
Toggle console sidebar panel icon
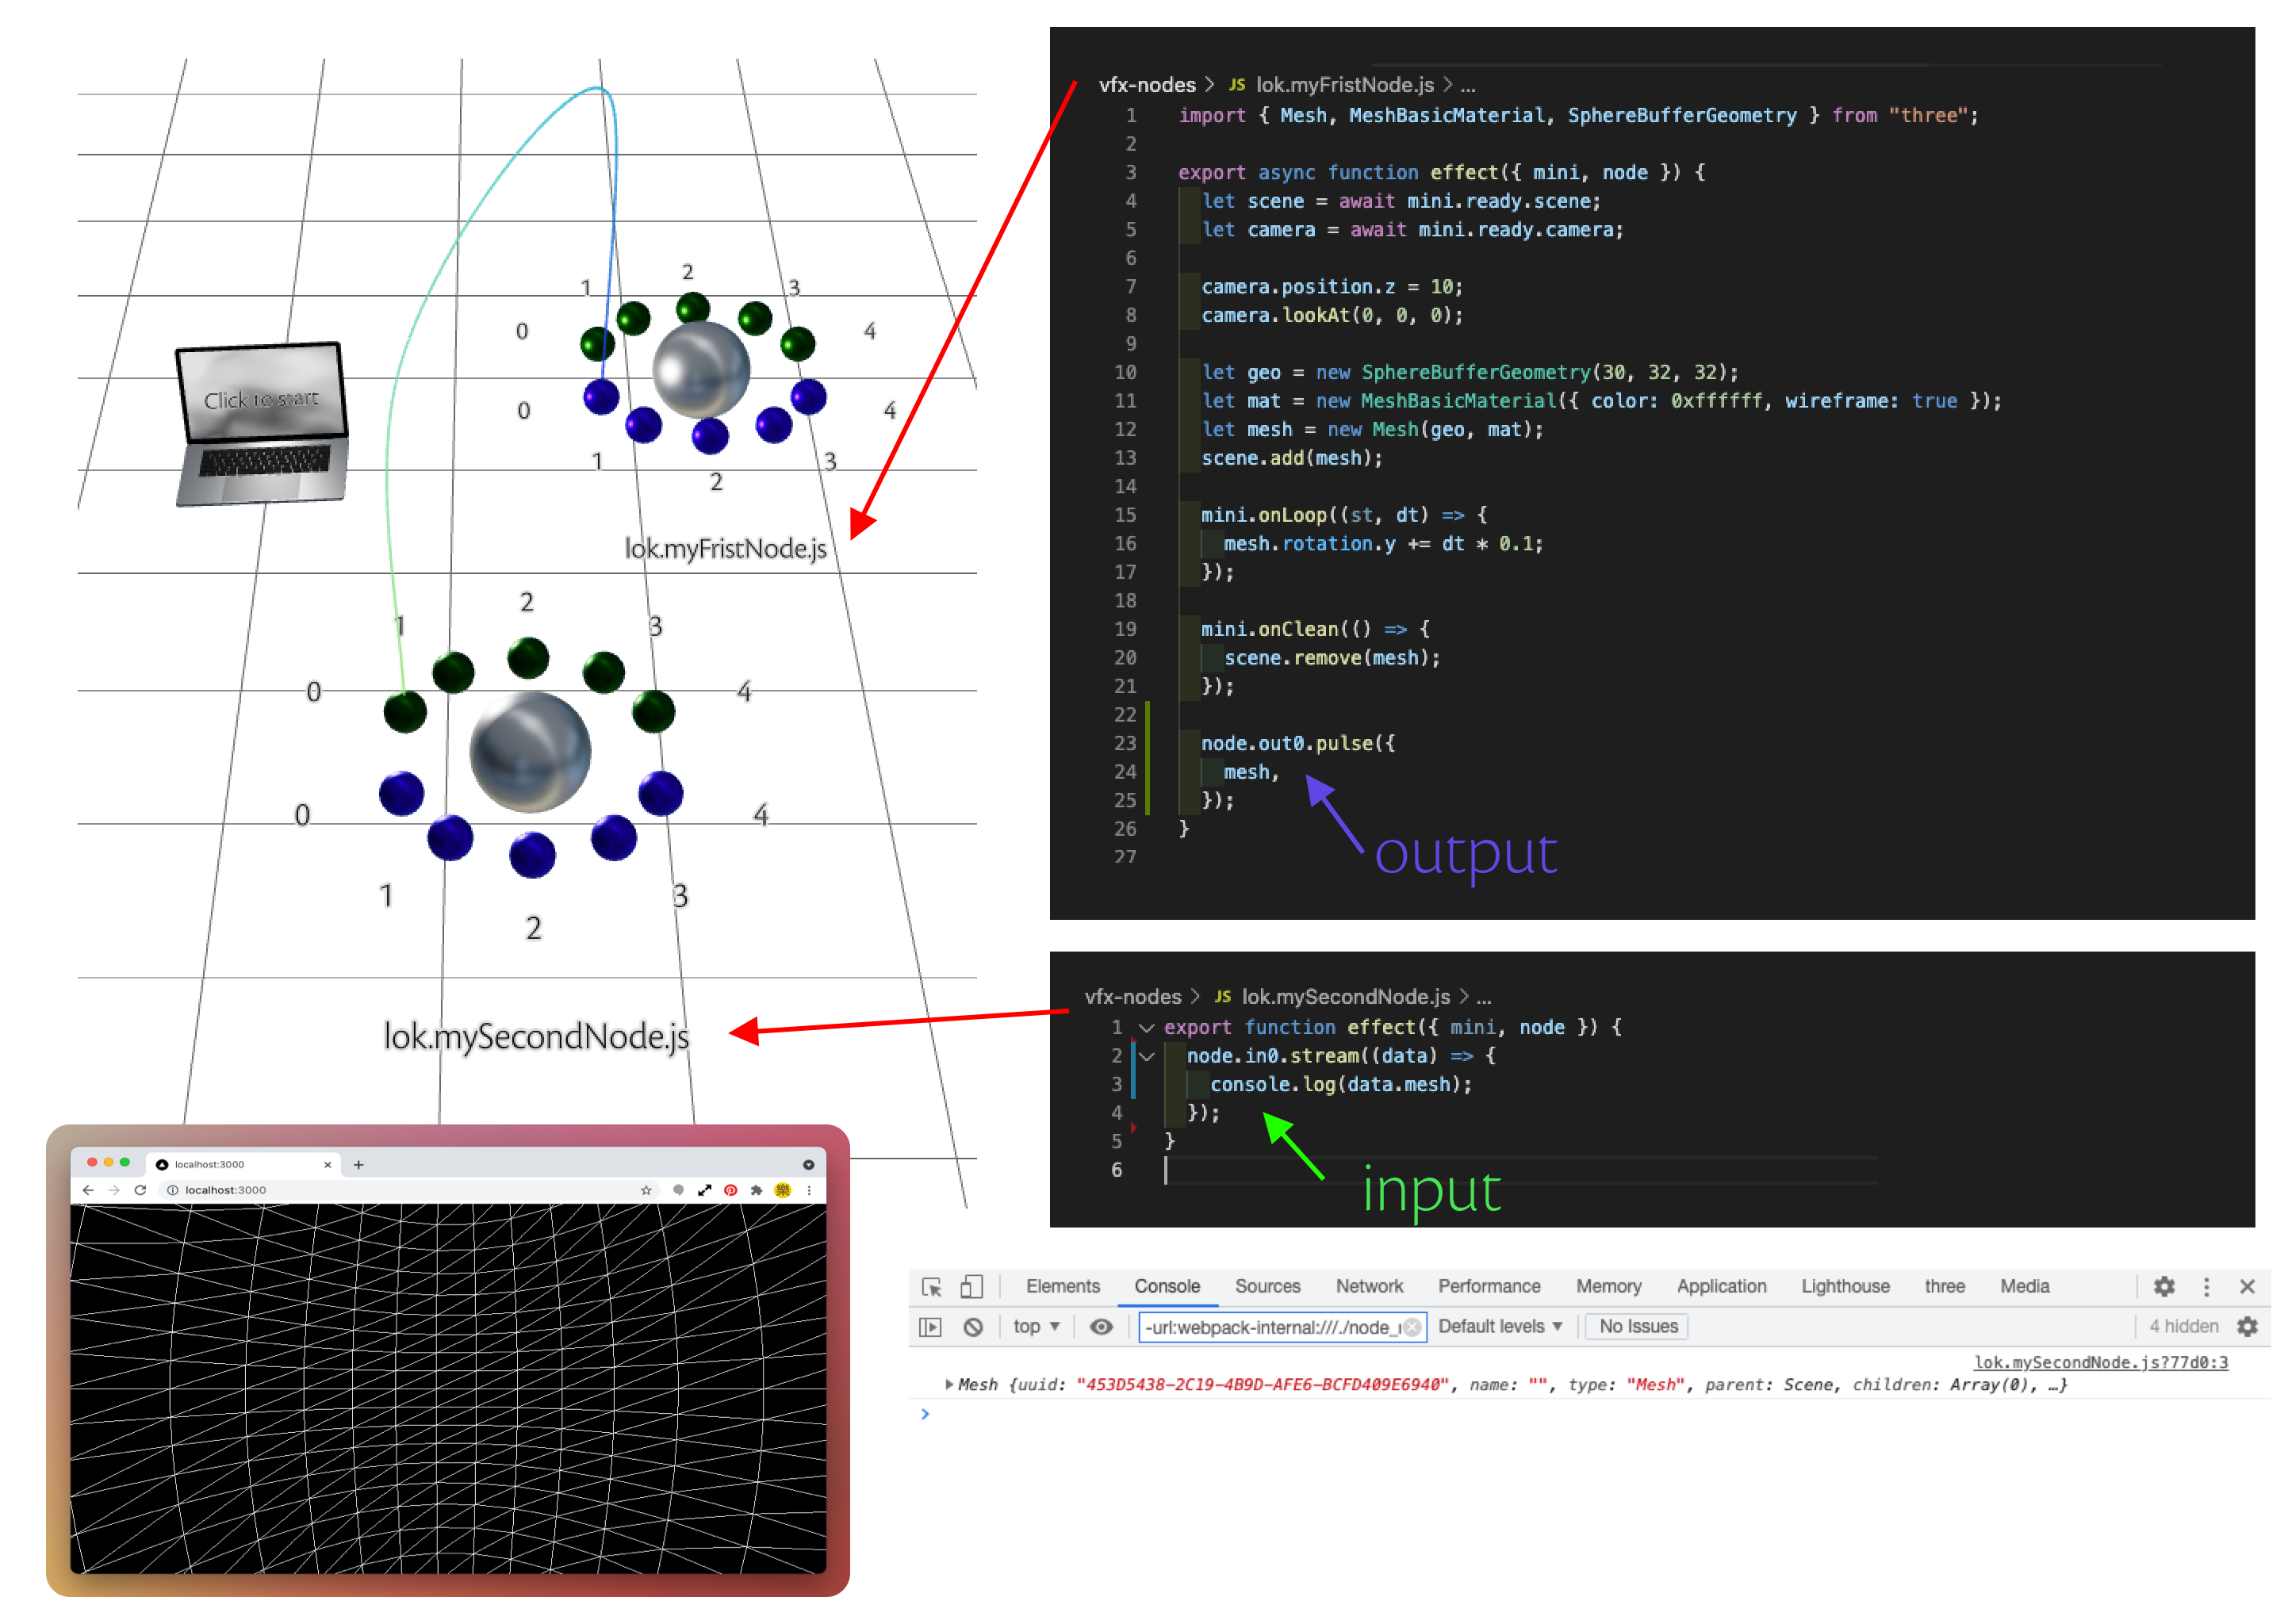pyautogui.click(x=931, y=1327)
